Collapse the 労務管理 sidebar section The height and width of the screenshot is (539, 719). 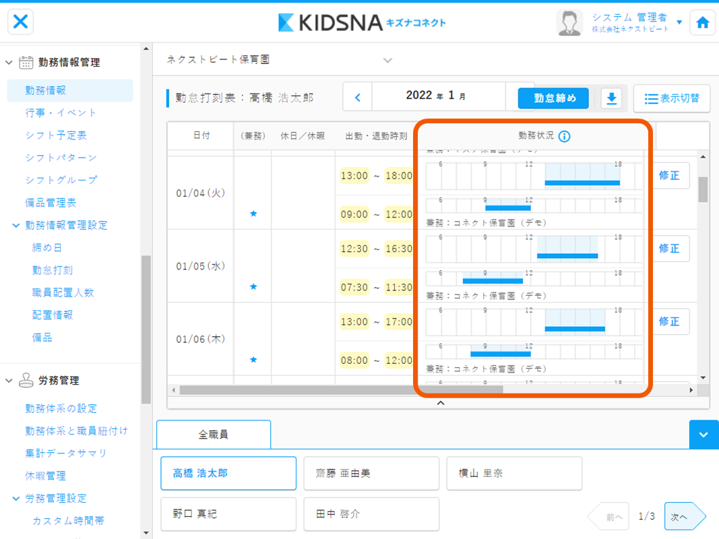click(9, 381)
